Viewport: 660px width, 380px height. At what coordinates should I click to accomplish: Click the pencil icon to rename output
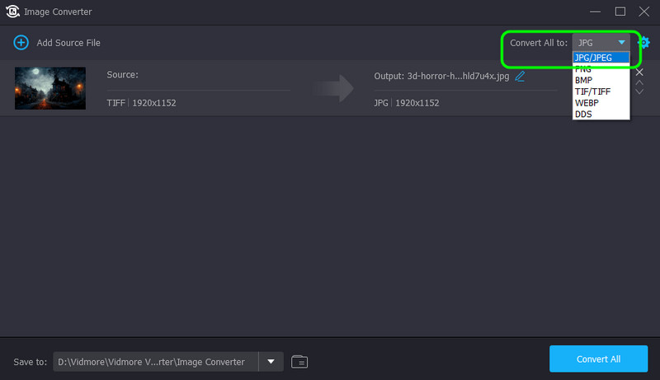click(x=520, y=76)
